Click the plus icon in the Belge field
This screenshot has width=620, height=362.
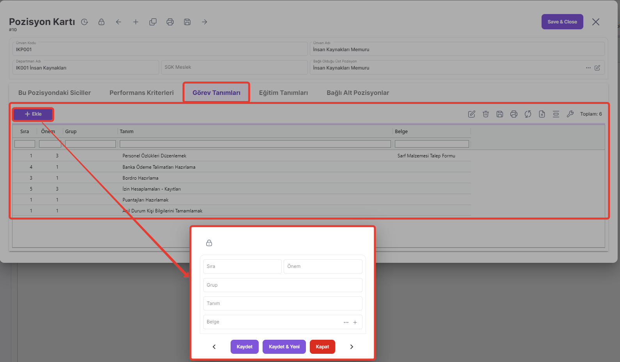pos(355,322)
